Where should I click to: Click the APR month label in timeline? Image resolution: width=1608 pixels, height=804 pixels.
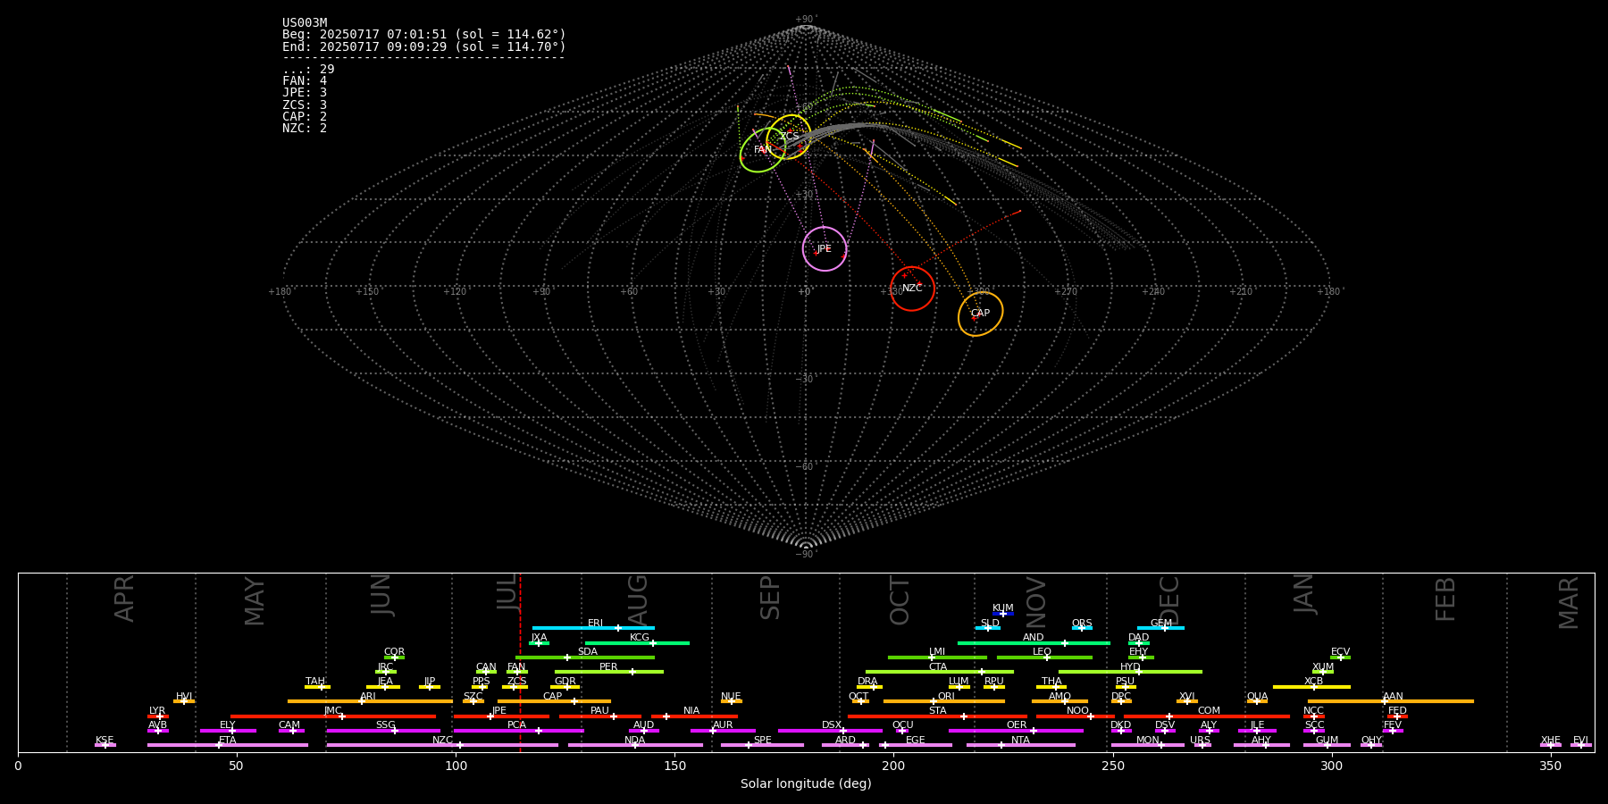pos(124,599)
